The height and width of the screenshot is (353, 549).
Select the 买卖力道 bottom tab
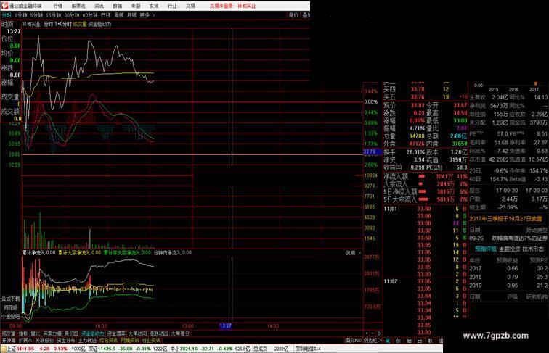52,333
